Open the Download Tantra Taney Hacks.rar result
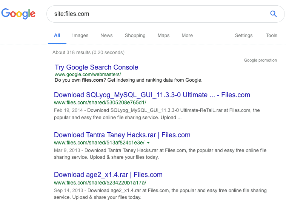 tap(122, 135)
